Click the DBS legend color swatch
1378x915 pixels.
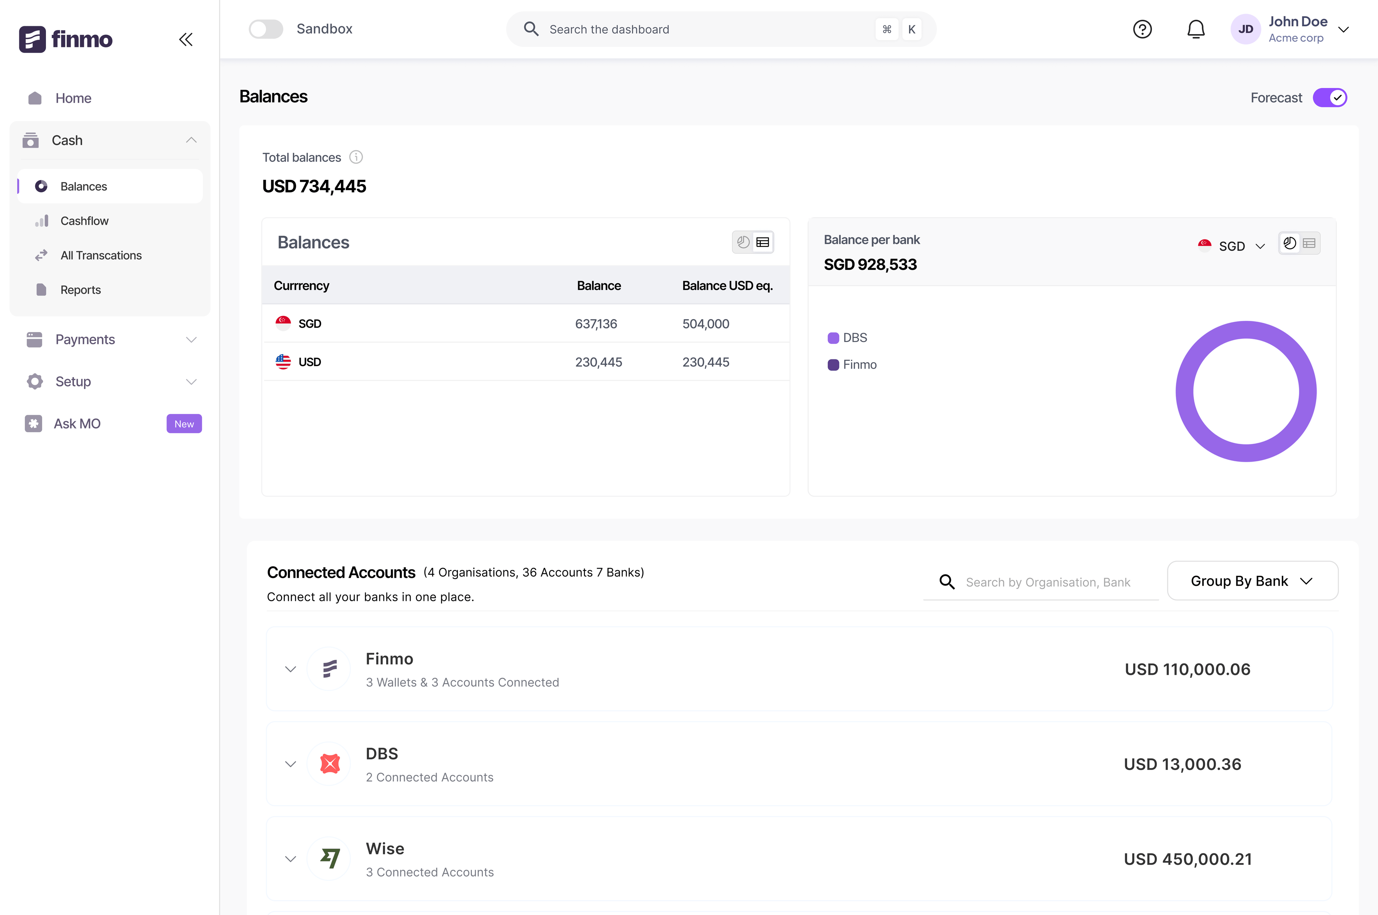(x=833, y=338)
